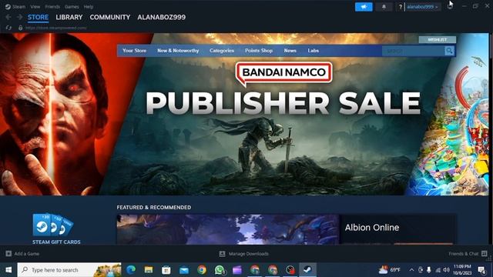The height and width of the screenshot is (277, 493).
Task: Click the Windows Start button
Action: (x=8, y=269)
